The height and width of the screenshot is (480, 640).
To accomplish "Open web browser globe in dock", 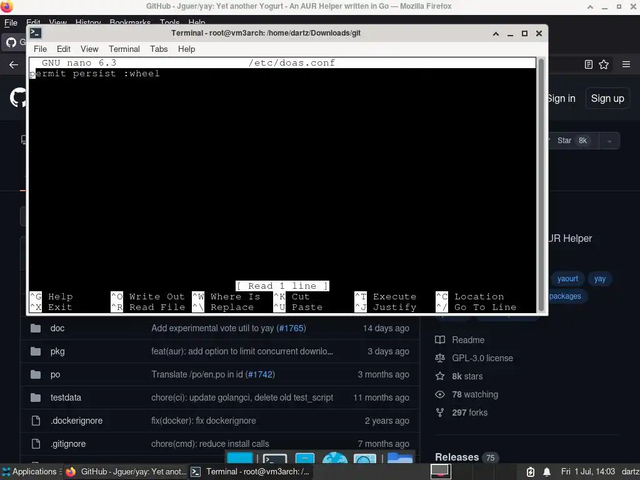I will pos(335,458).
